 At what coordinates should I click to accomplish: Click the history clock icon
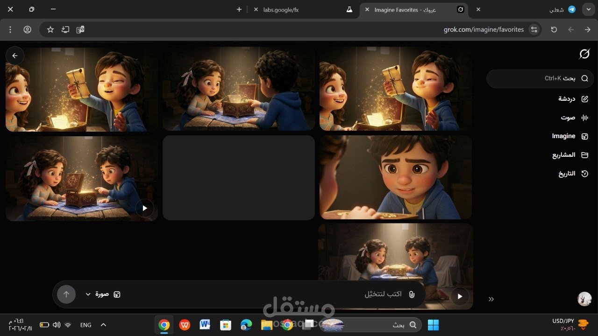pos(584,174)
